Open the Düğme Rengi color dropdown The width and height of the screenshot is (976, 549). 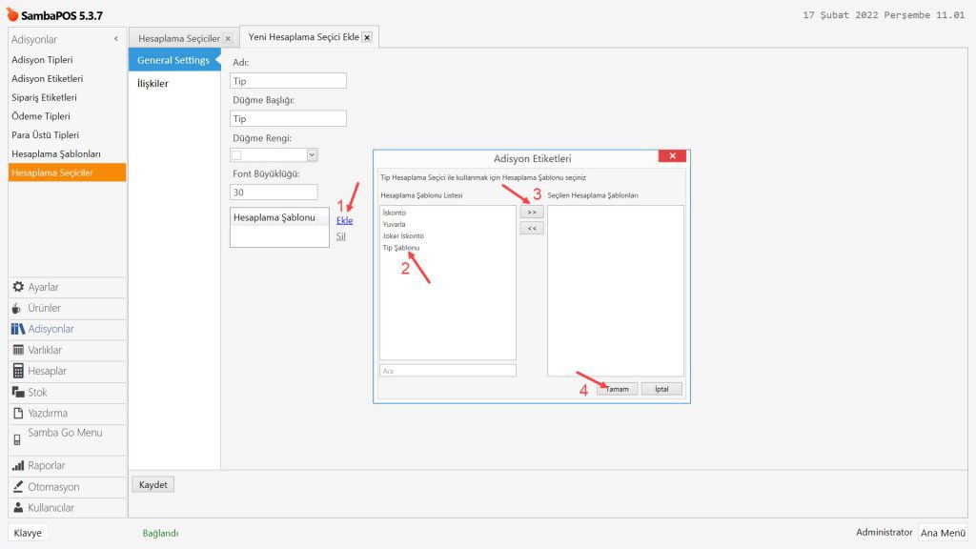tap(312, 154)
